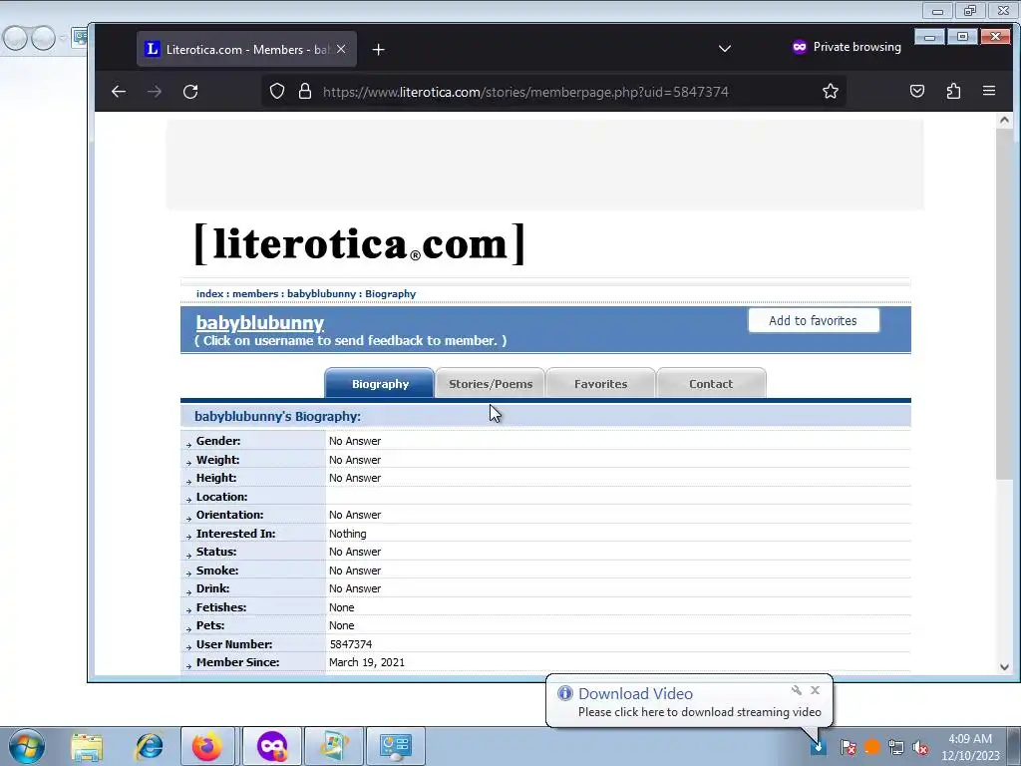Open the taskbar clock showing 4:09 AM

[x=970, y=746]
